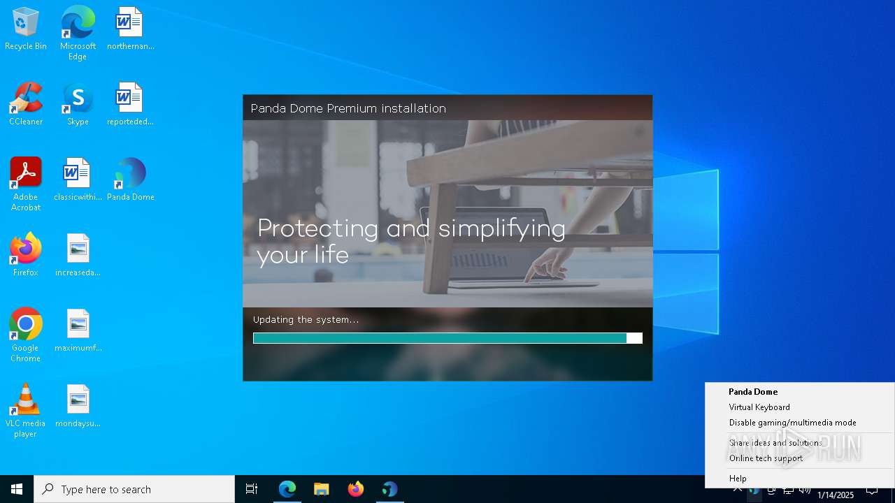Open Help from the tray menu

[799, 479]
